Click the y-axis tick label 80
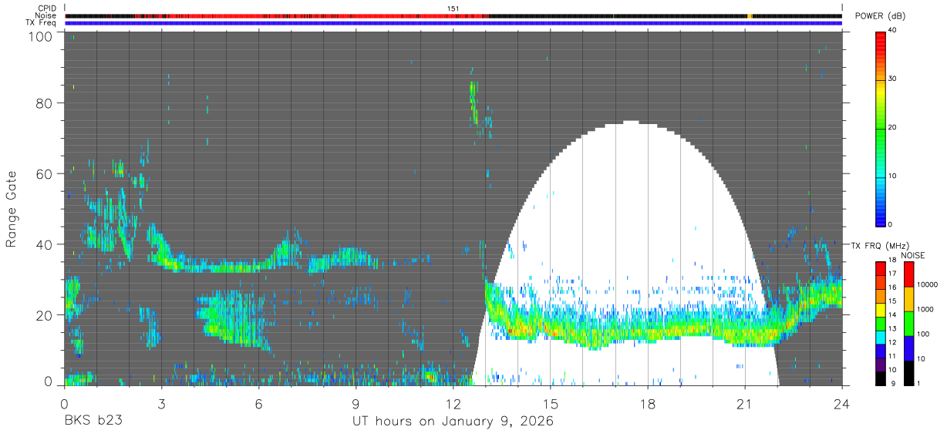947x437 pixels. coord(43,103)
